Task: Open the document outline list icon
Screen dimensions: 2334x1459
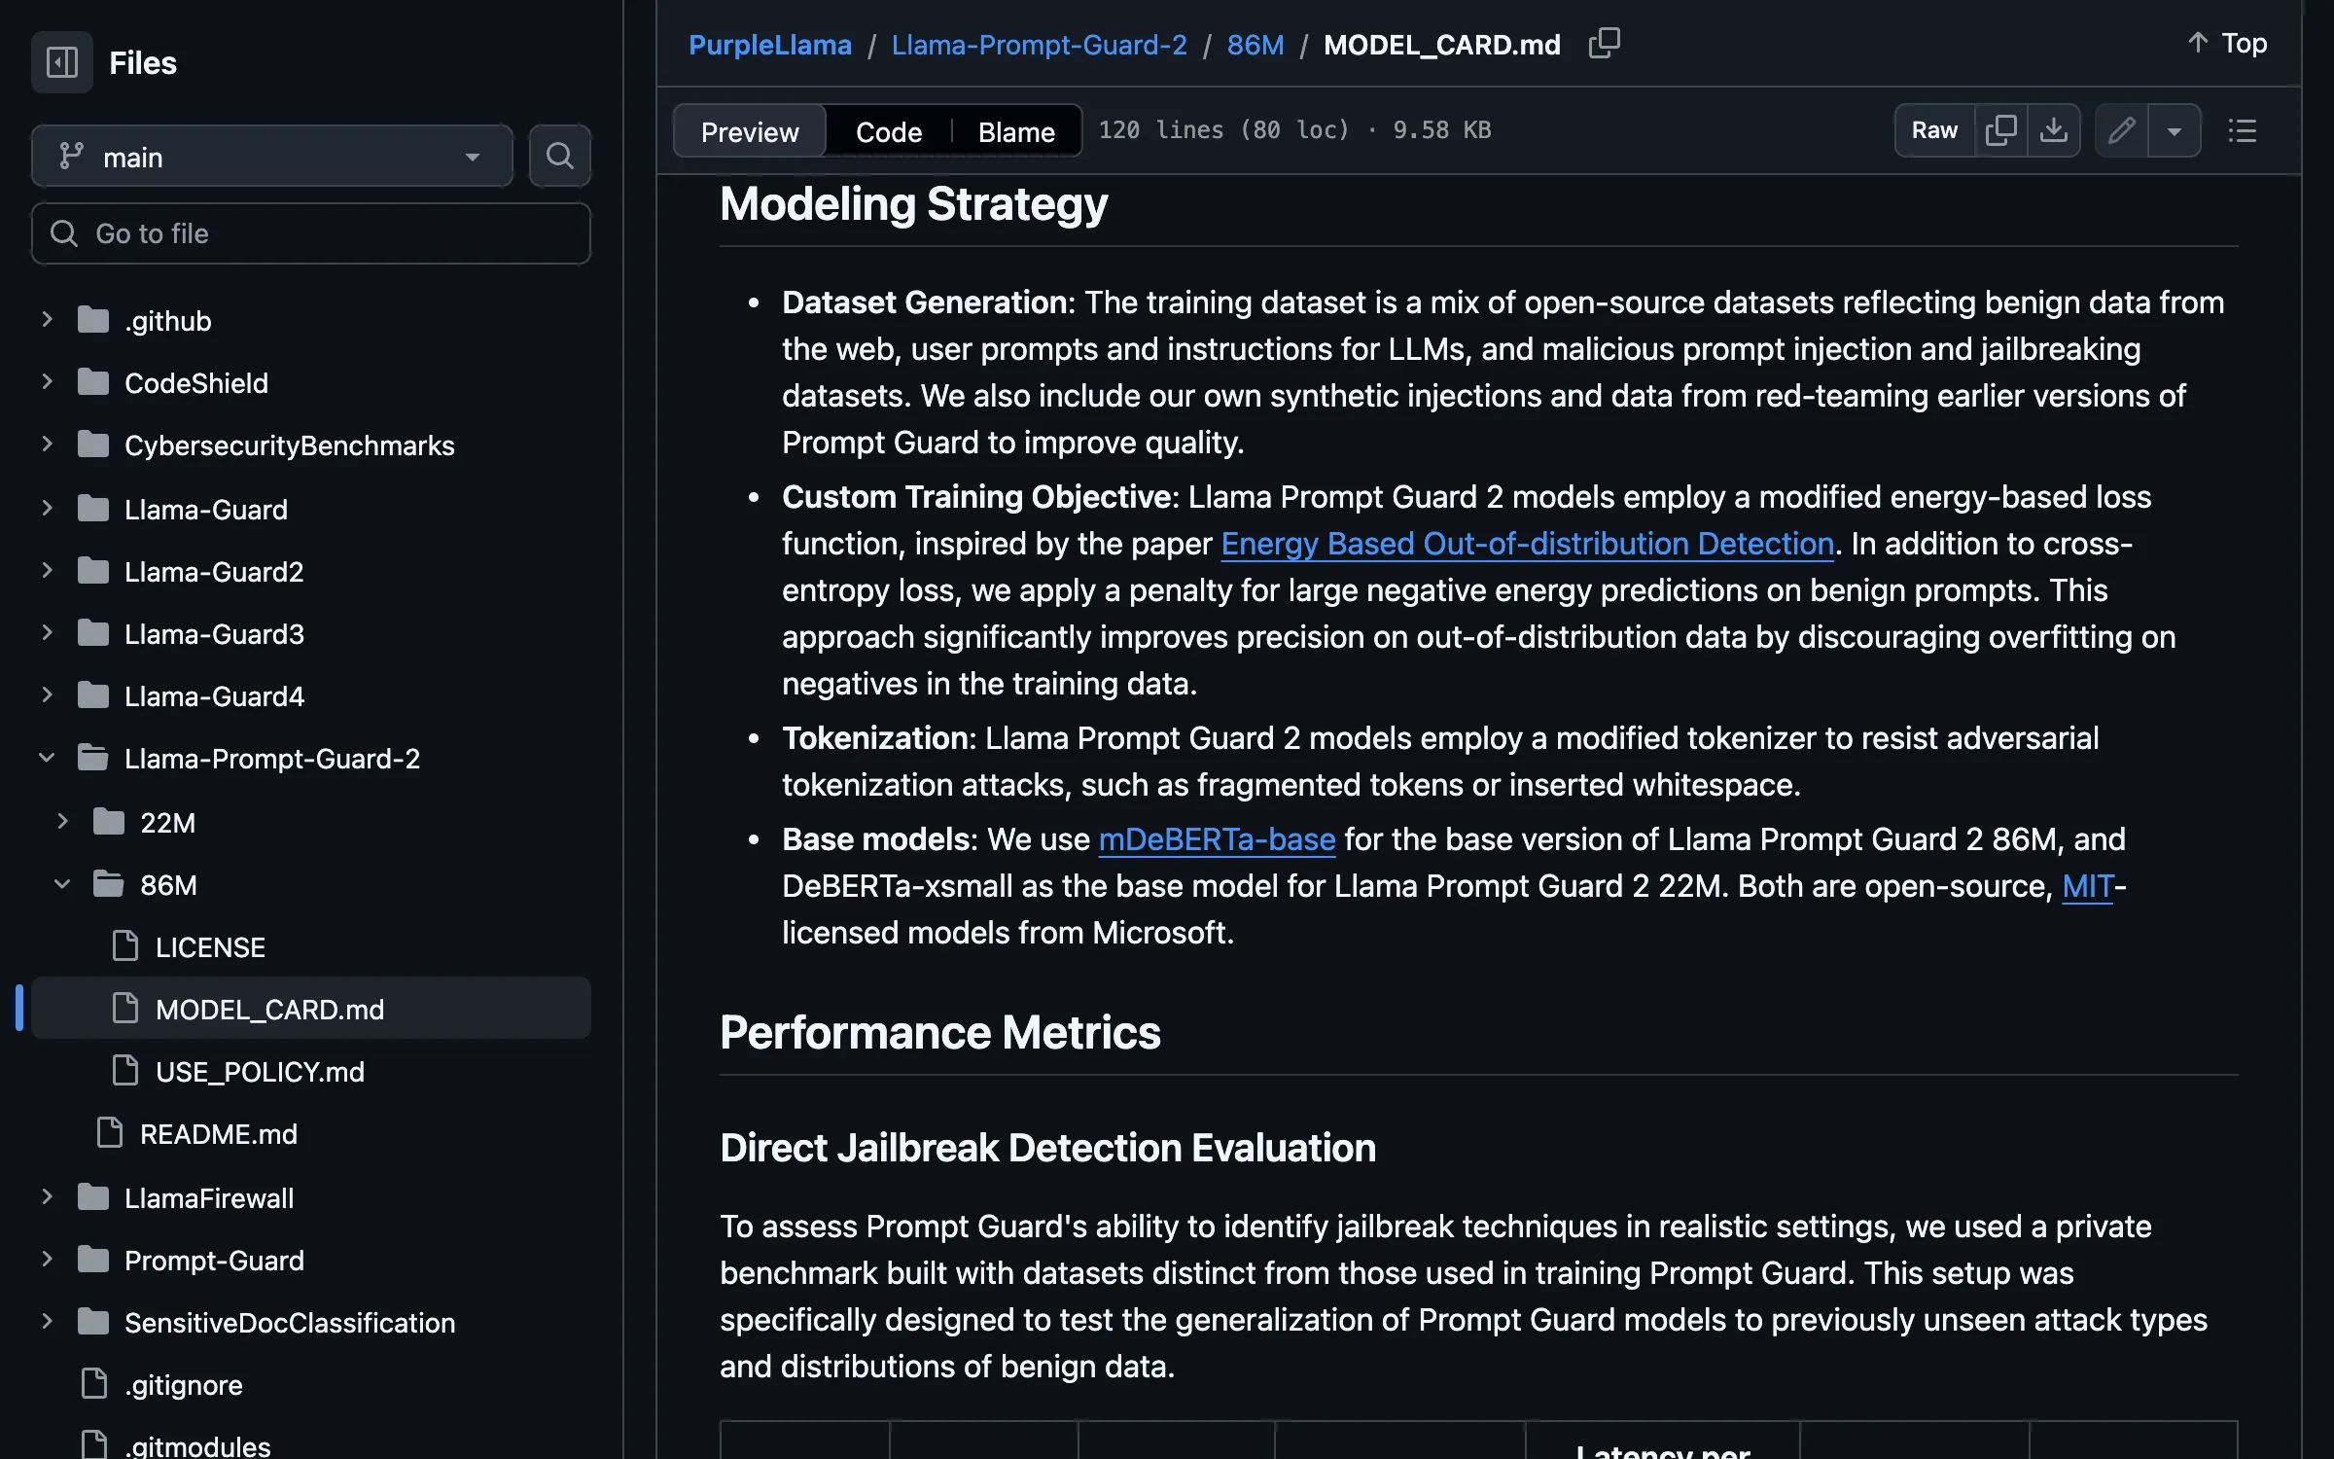Action: point(2242,130)
